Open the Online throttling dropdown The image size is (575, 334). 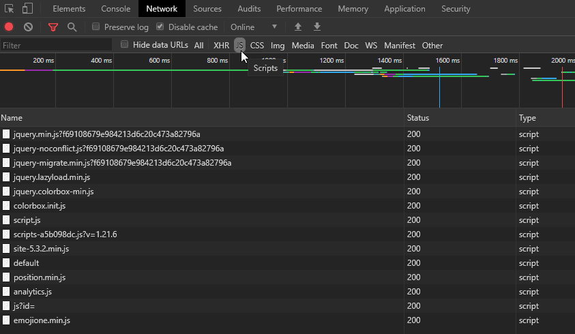(x=254, y=27)
